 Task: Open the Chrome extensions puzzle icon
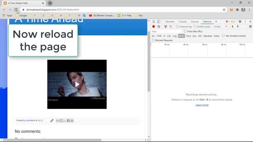click(x=237, y=9)
